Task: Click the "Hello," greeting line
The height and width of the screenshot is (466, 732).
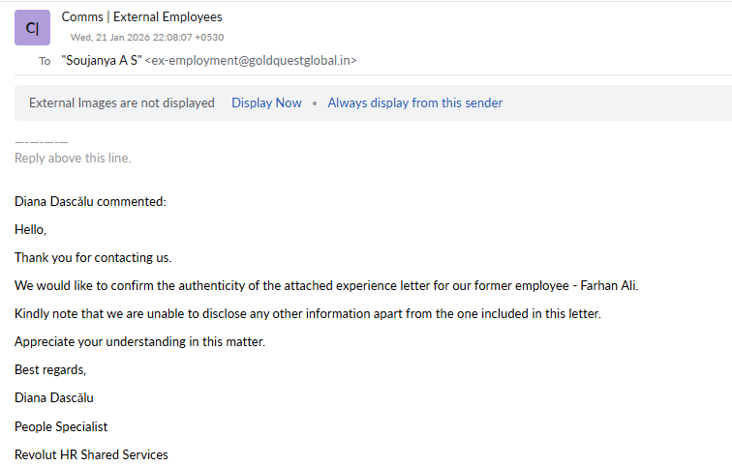Action: tap(31, 230)
